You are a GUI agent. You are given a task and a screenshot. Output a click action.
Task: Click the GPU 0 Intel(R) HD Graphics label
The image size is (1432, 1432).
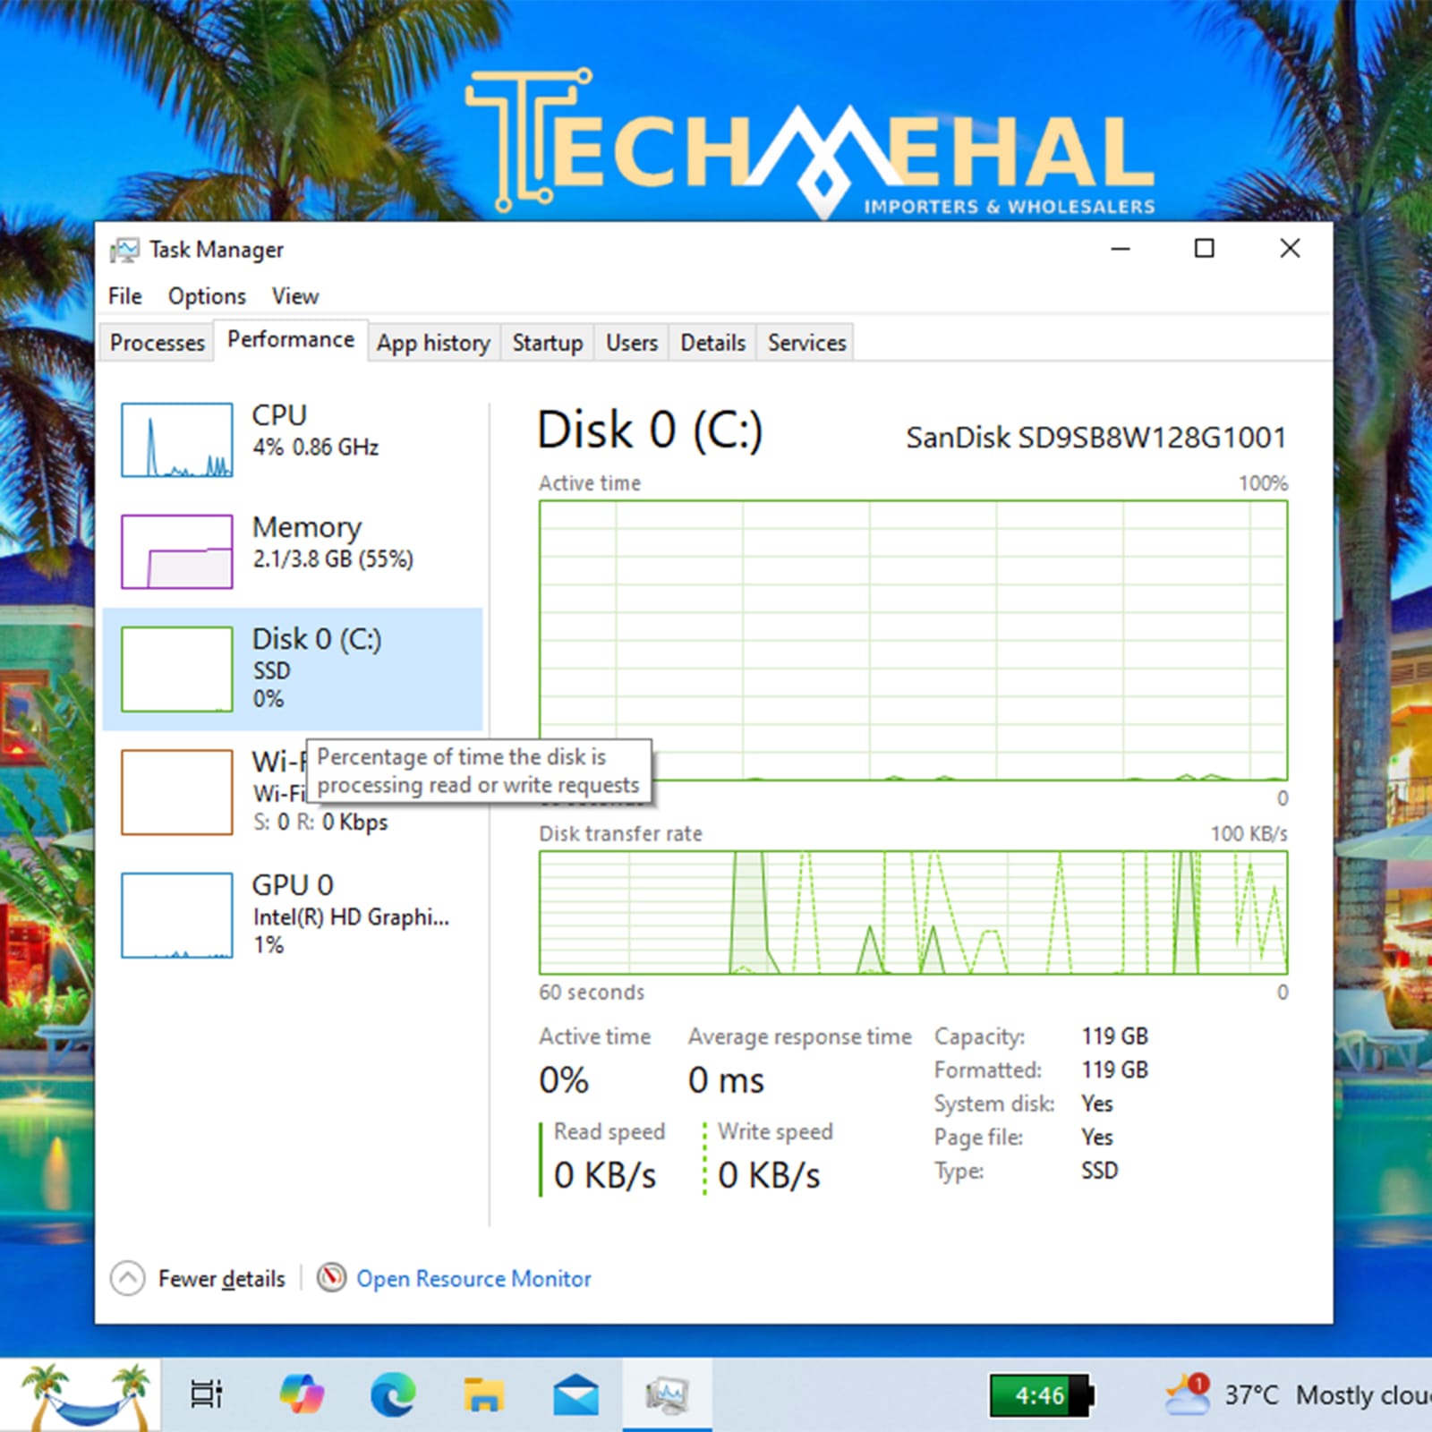tap(351, 917)
